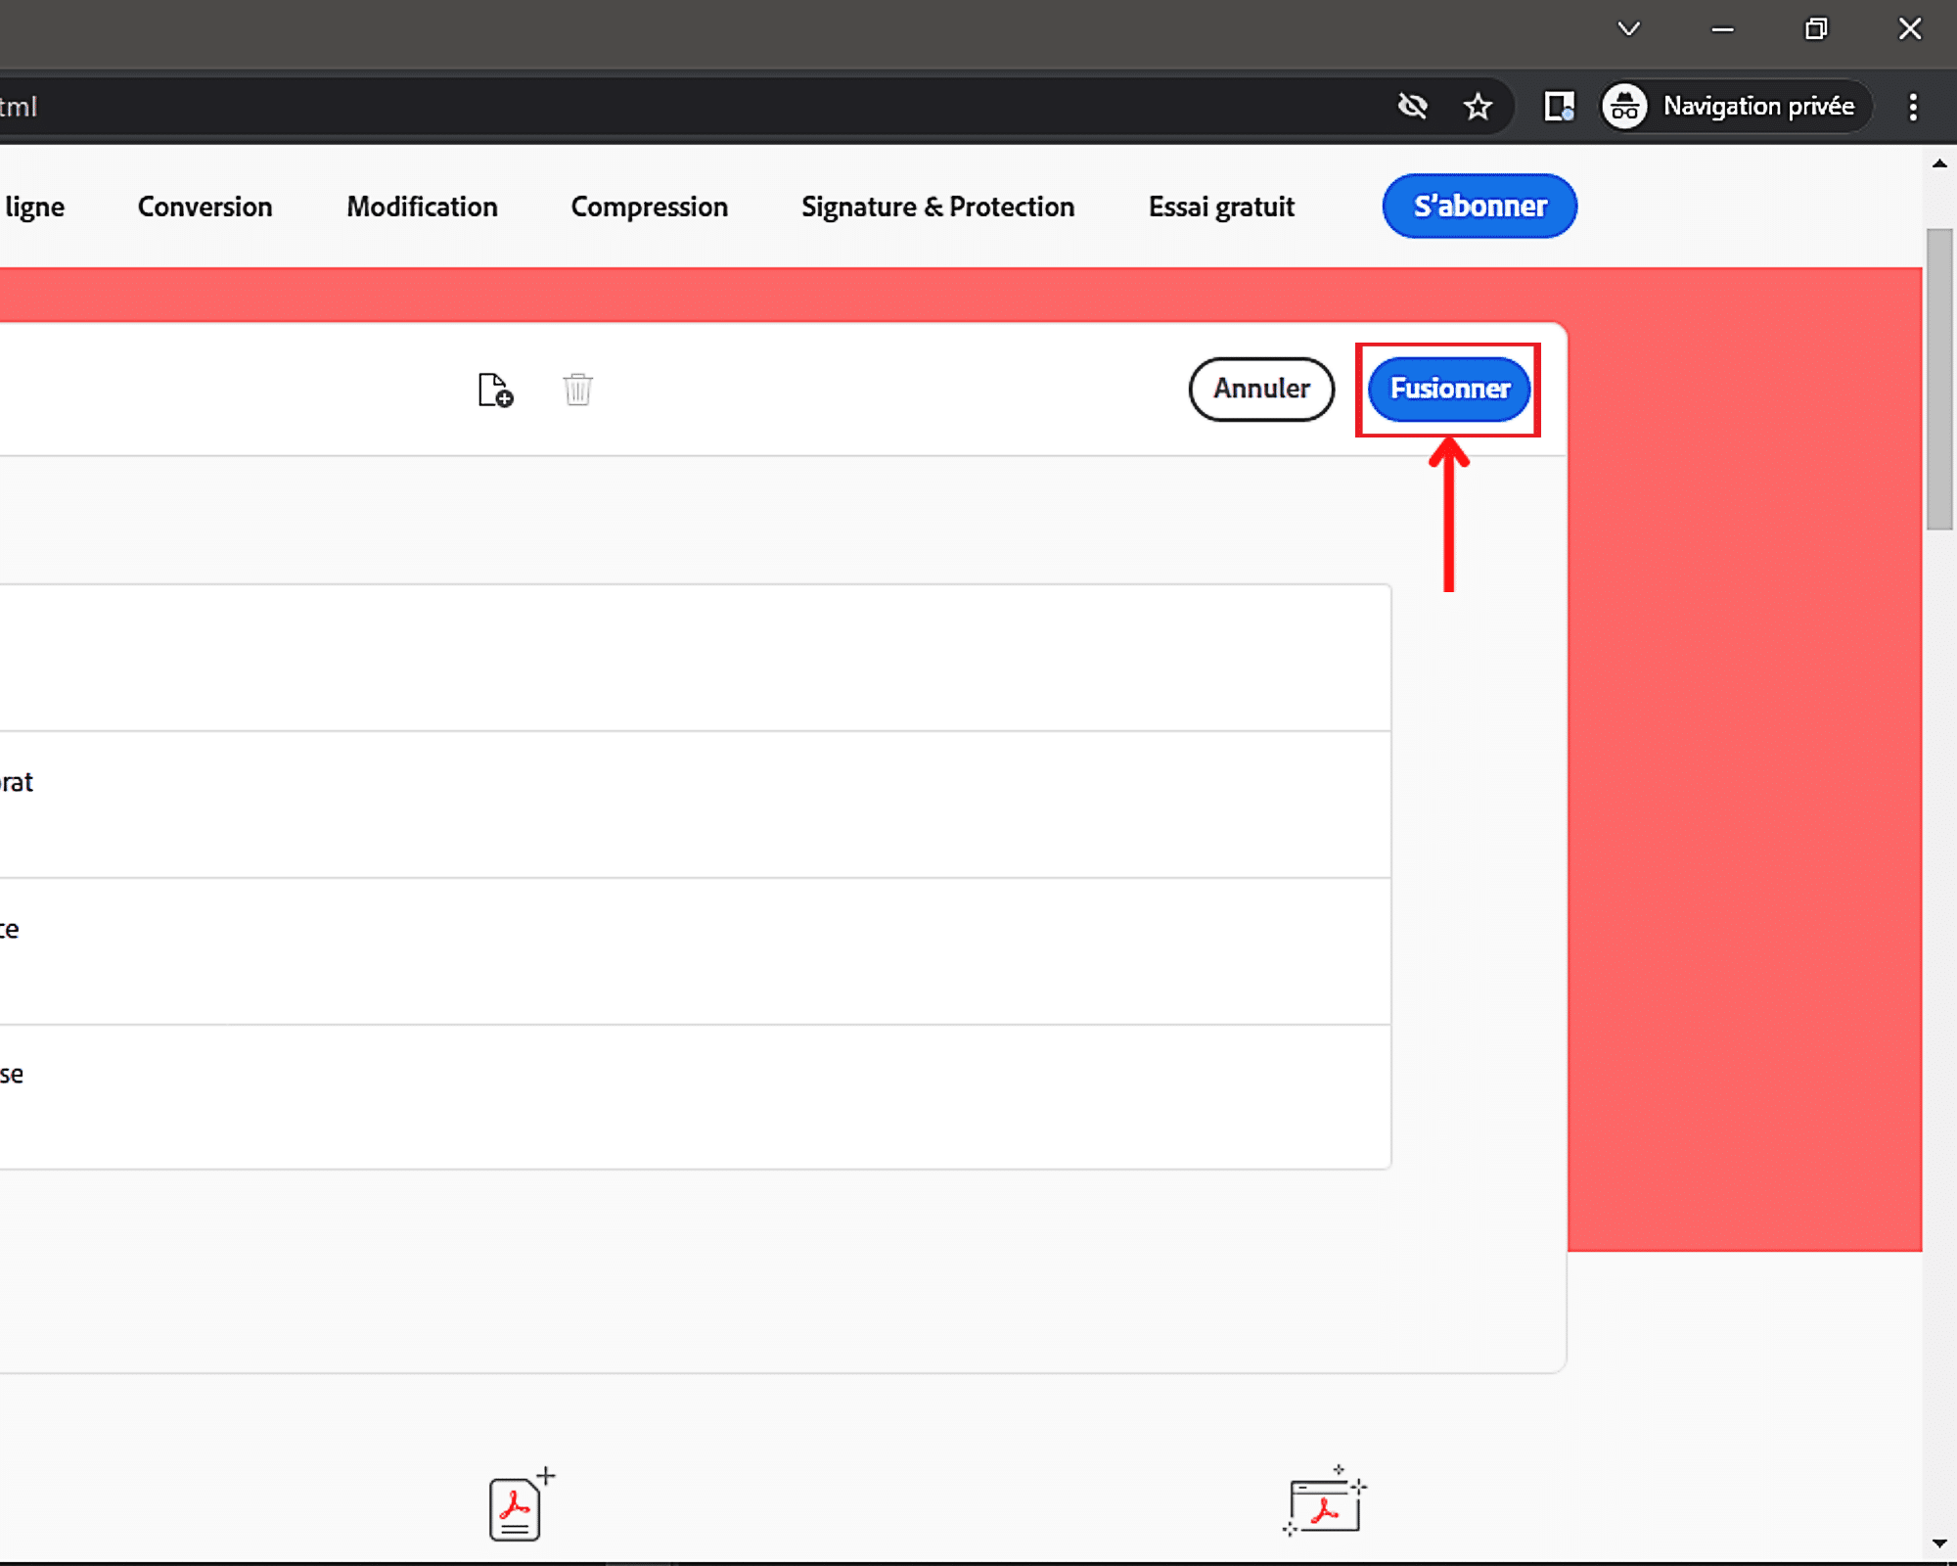Restore the browser window size
Viewport: 1957px width, 1566px height.
tap(1815, 28)
